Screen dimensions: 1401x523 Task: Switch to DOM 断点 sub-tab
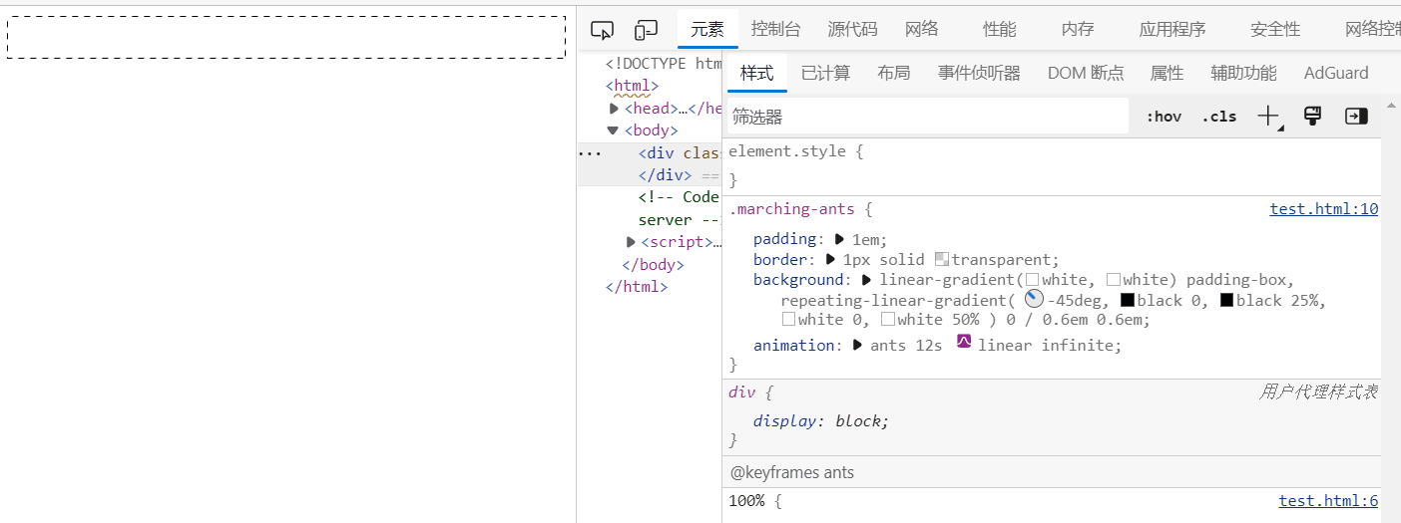pos(1086,73)
